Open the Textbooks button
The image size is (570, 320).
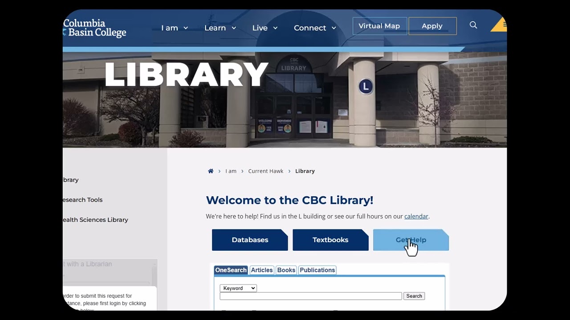330,240
